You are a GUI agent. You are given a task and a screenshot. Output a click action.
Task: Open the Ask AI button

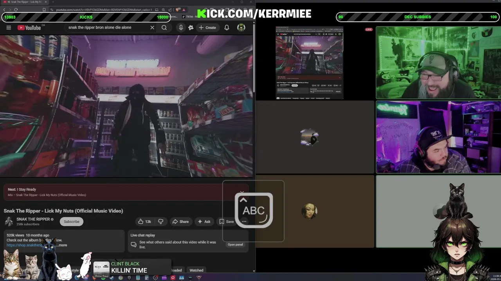(x=204, y=222)
